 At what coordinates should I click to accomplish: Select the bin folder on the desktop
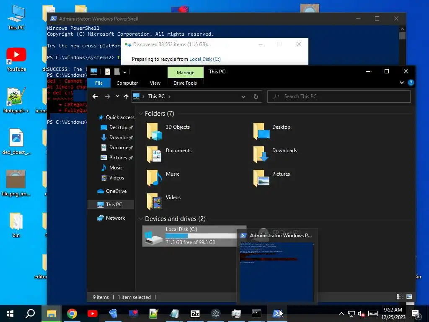click(16, 225)
